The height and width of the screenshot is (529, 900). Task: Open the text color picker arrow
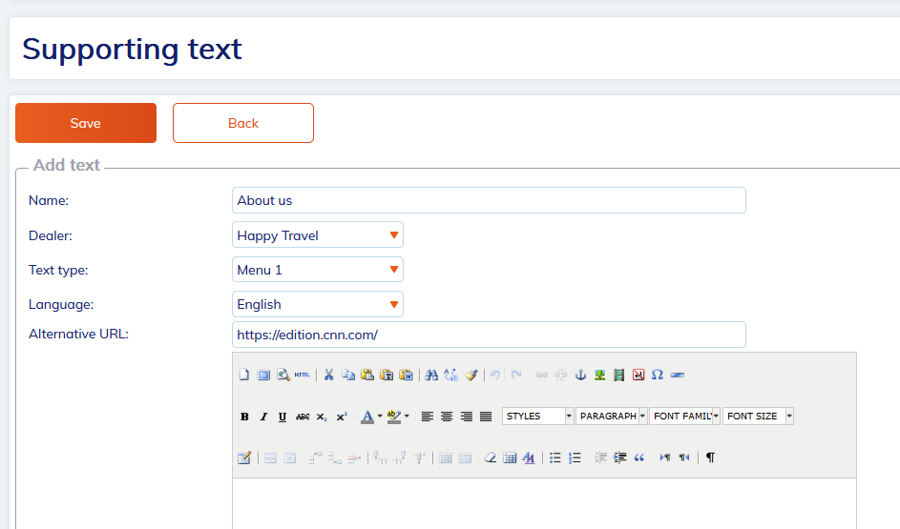(380, 417)
